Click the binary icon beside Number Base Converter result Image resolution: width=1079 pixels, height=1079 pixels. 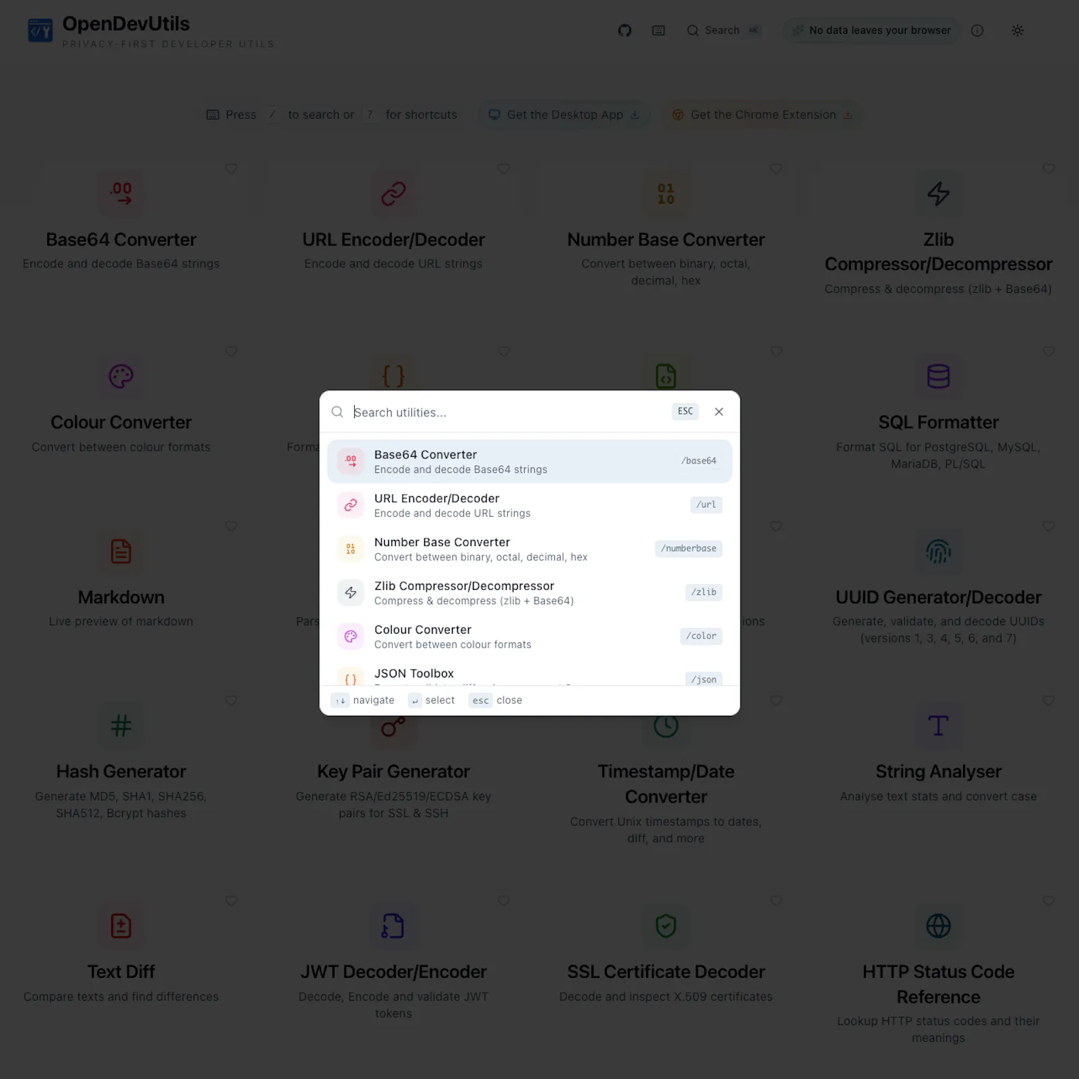[x=351, y=549]
